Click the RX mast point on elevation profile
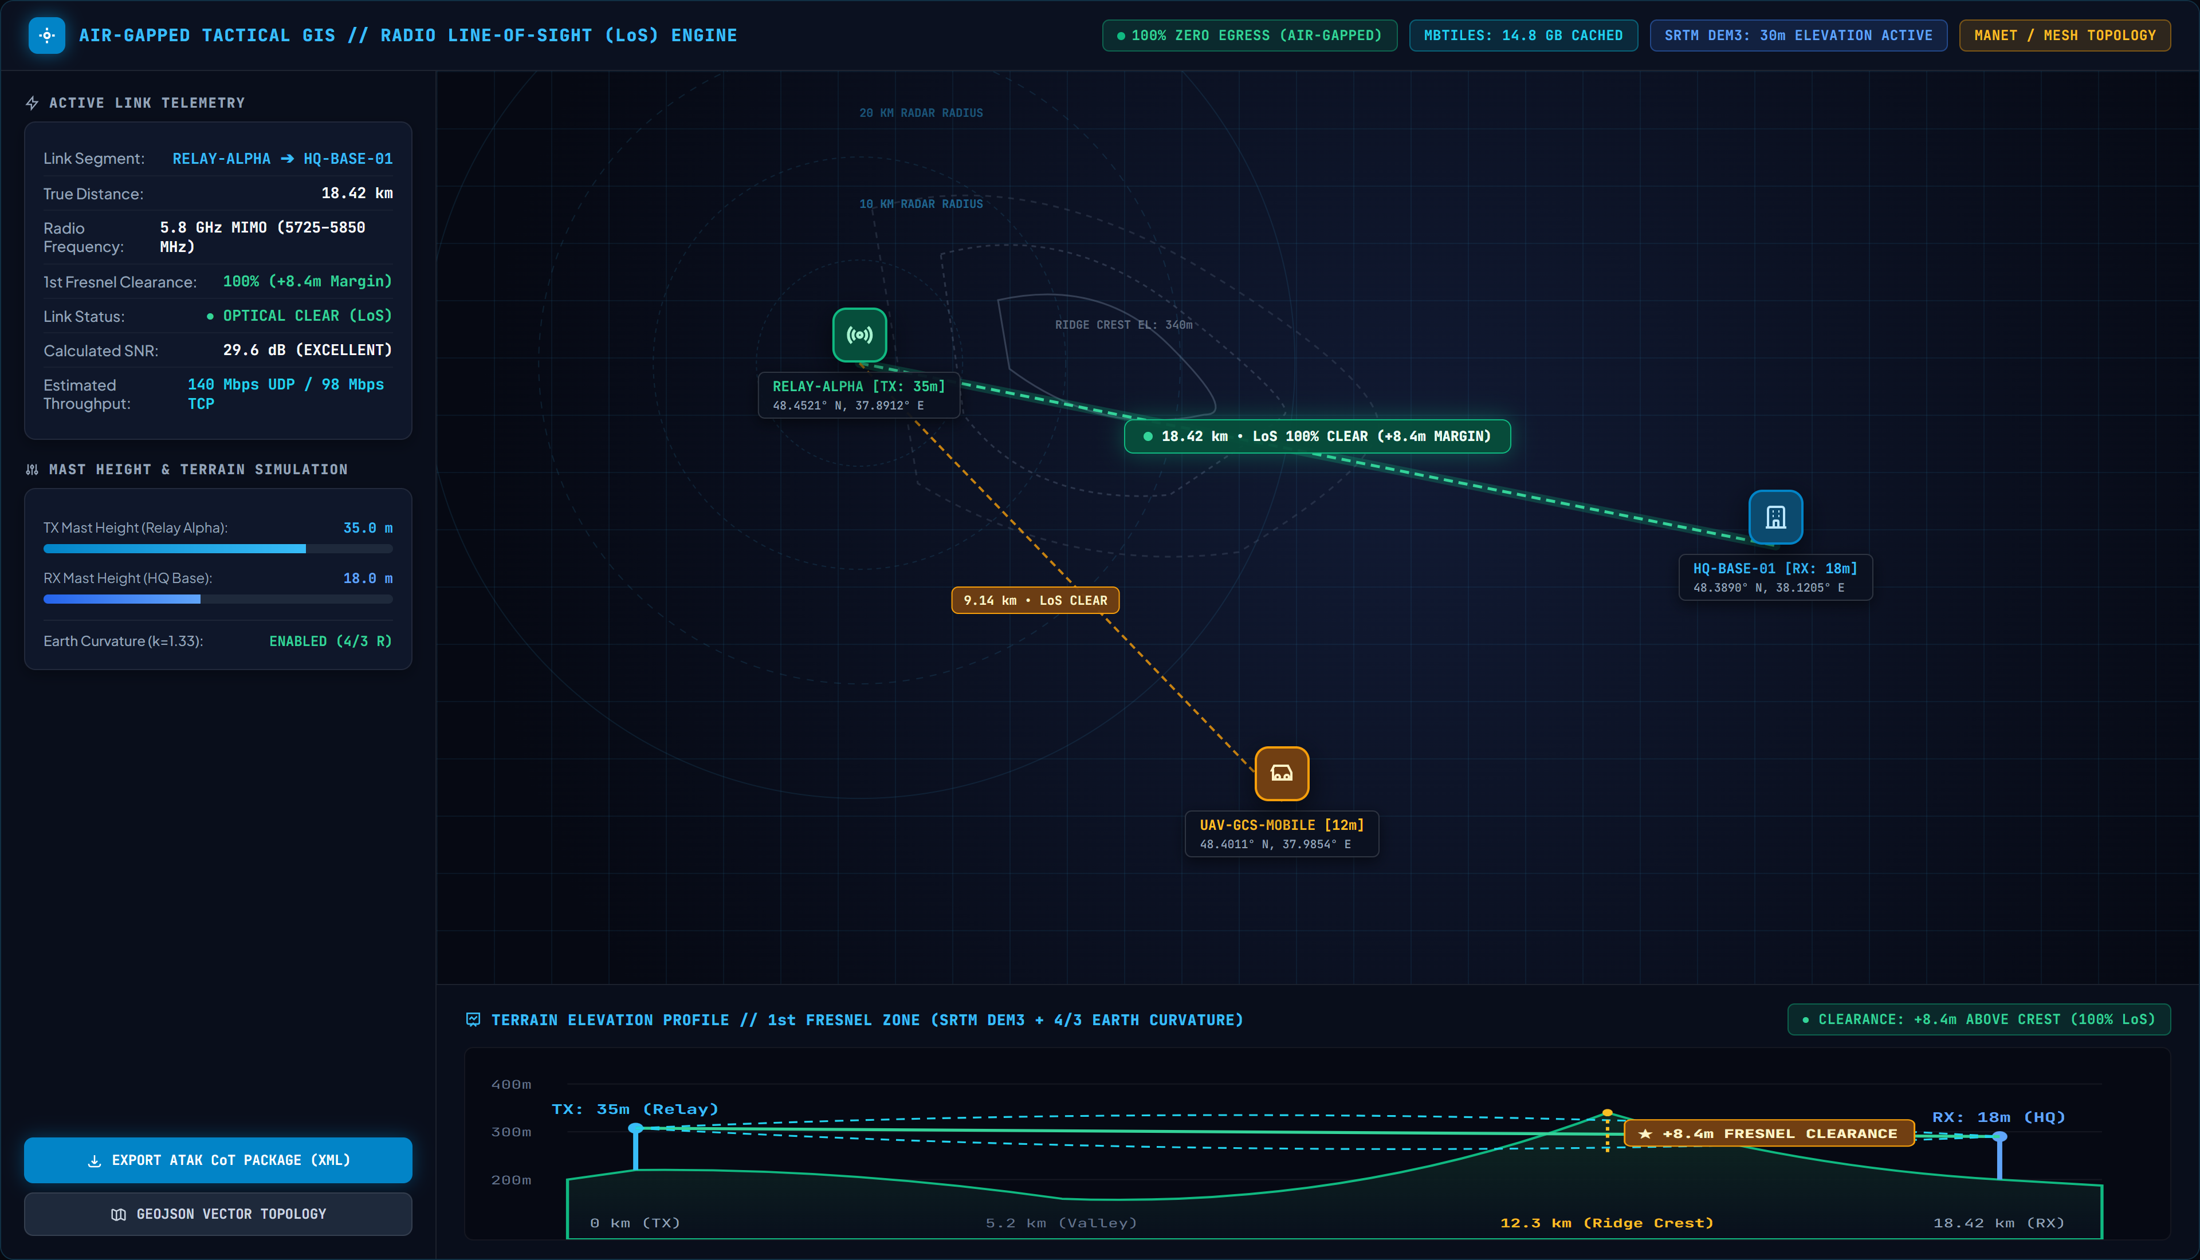This screenshot has height=1260, width=2200. (x=1999, y=1136)
